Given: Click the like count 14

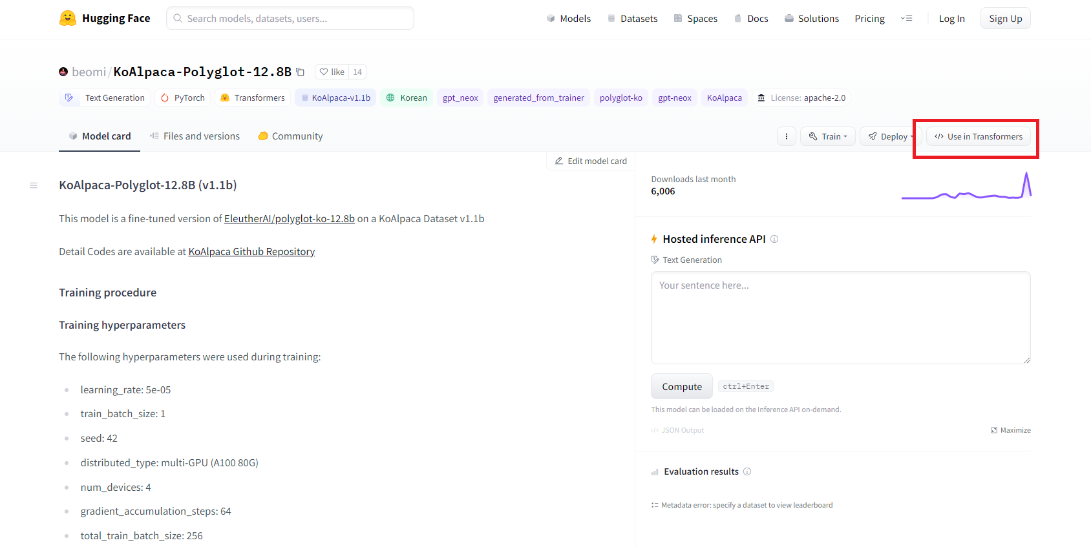Looking at the screenshot, I should click(x=357, y=72).
